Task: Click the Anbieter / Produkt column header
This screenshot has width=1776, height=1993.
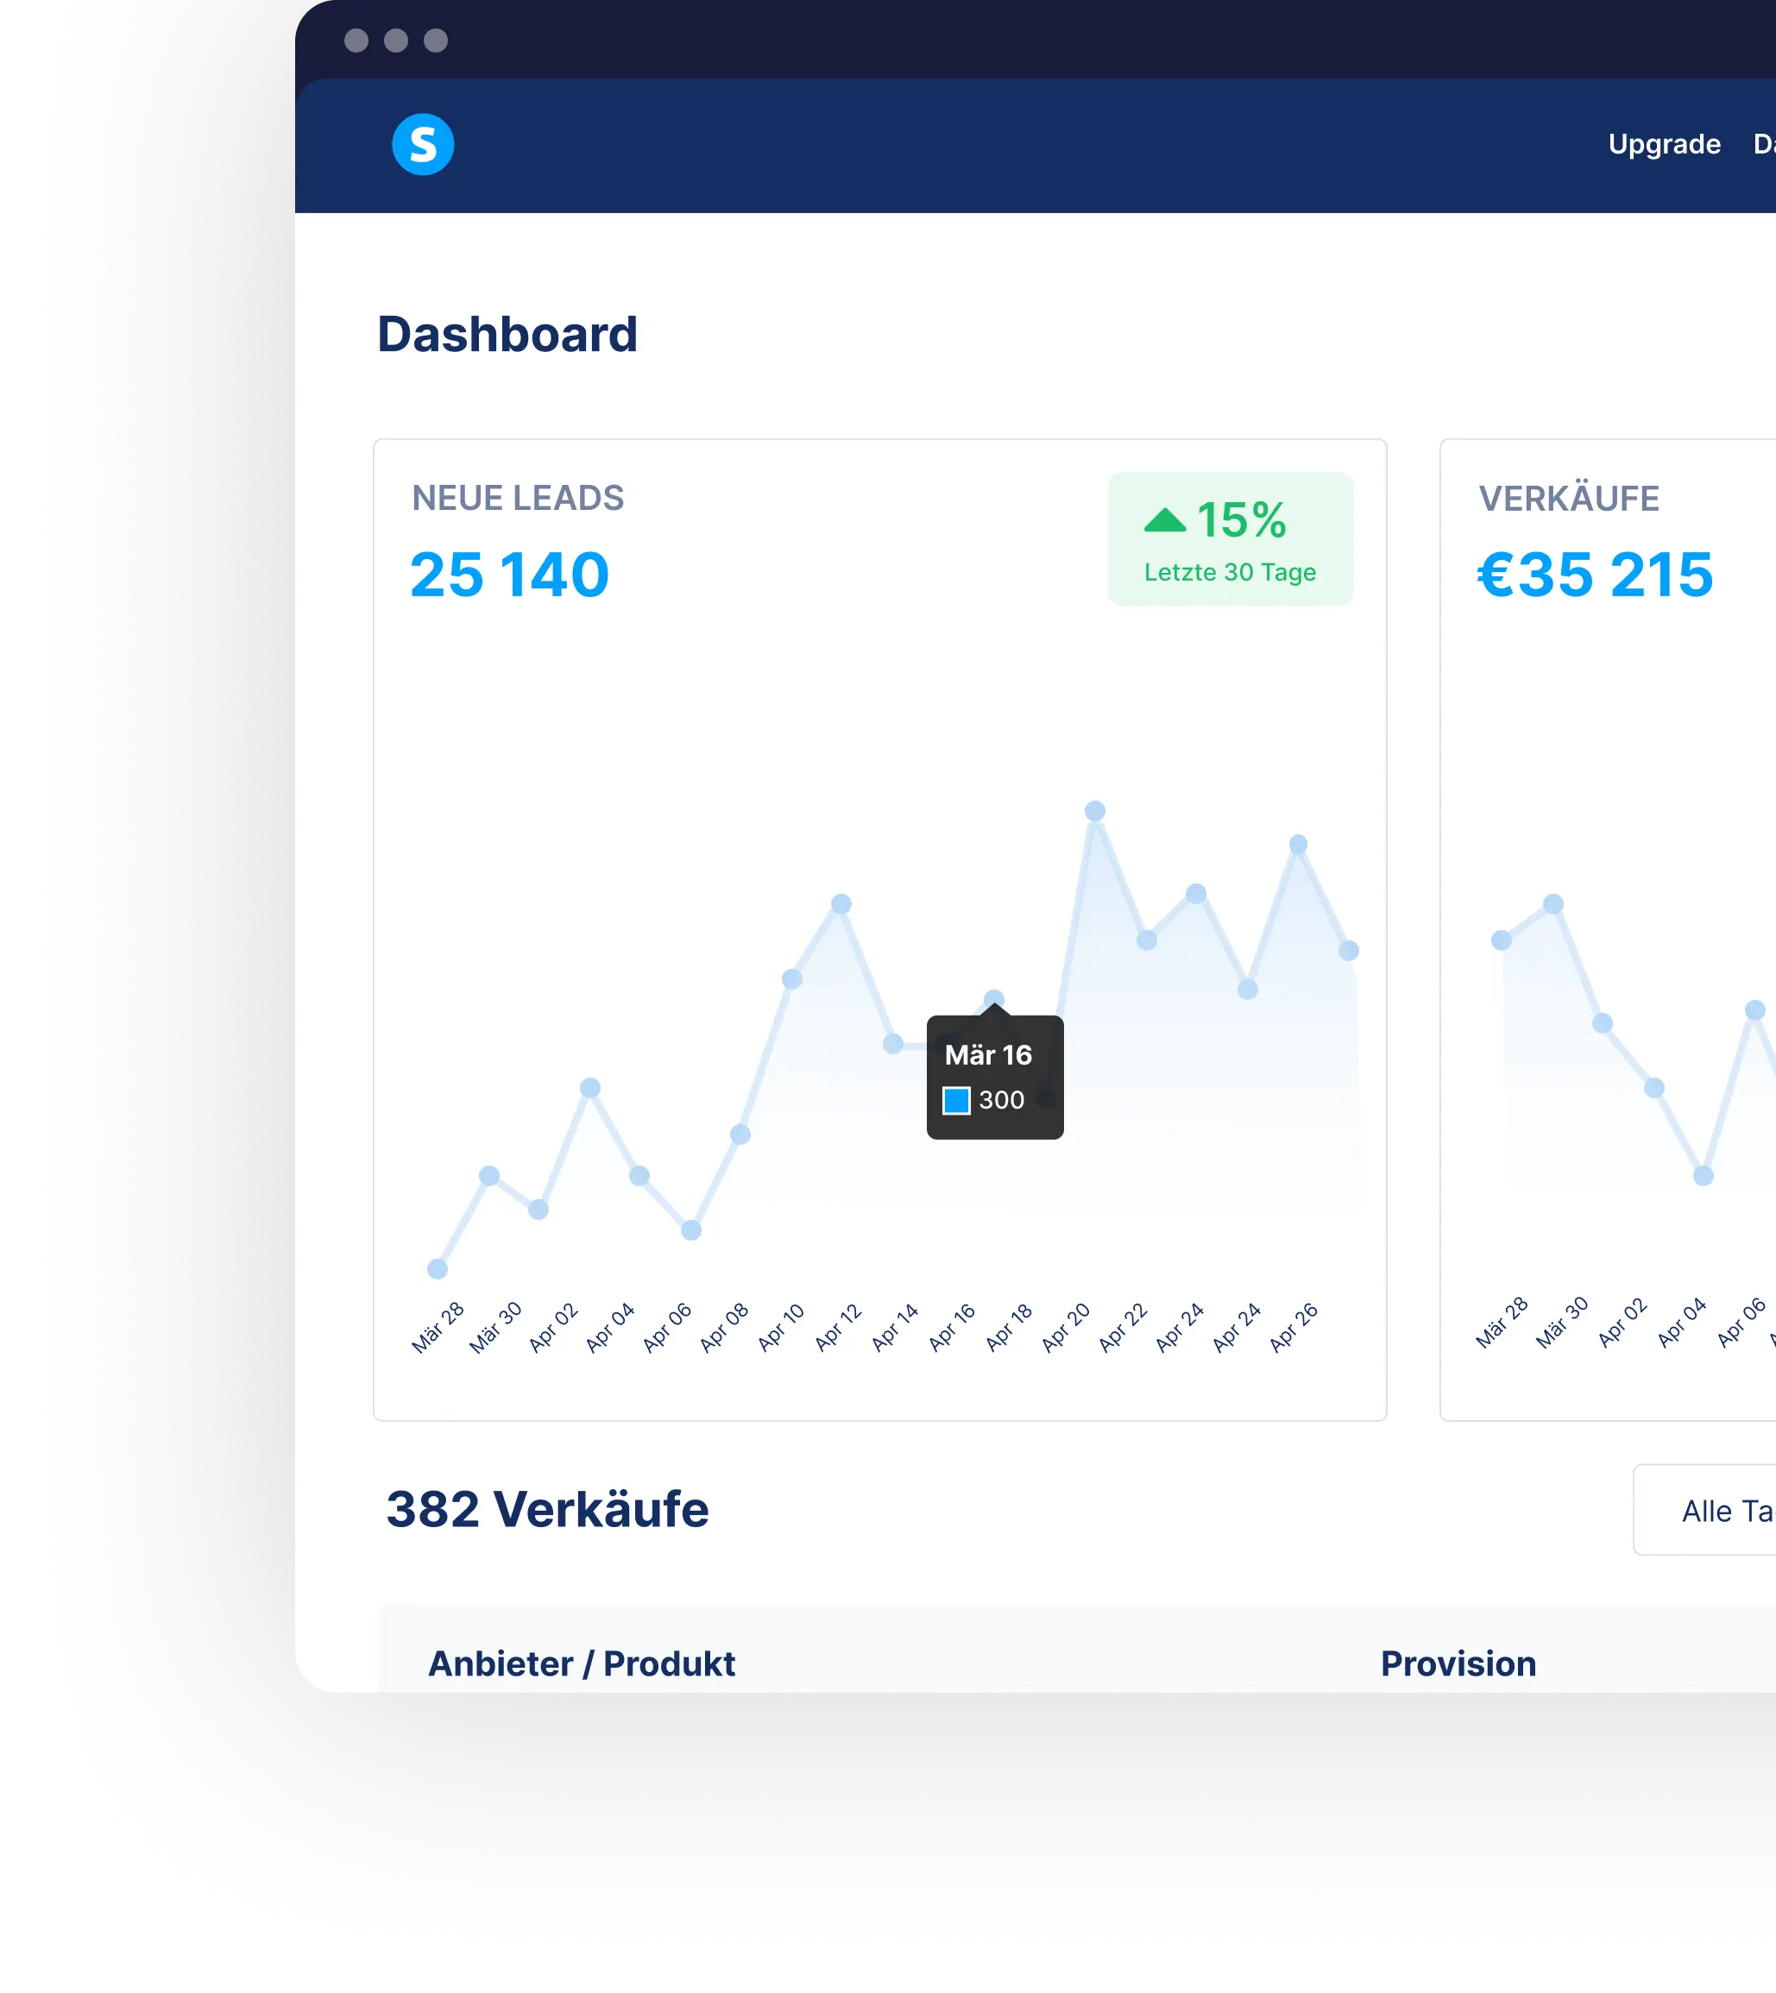Action: pos(582,1663)
